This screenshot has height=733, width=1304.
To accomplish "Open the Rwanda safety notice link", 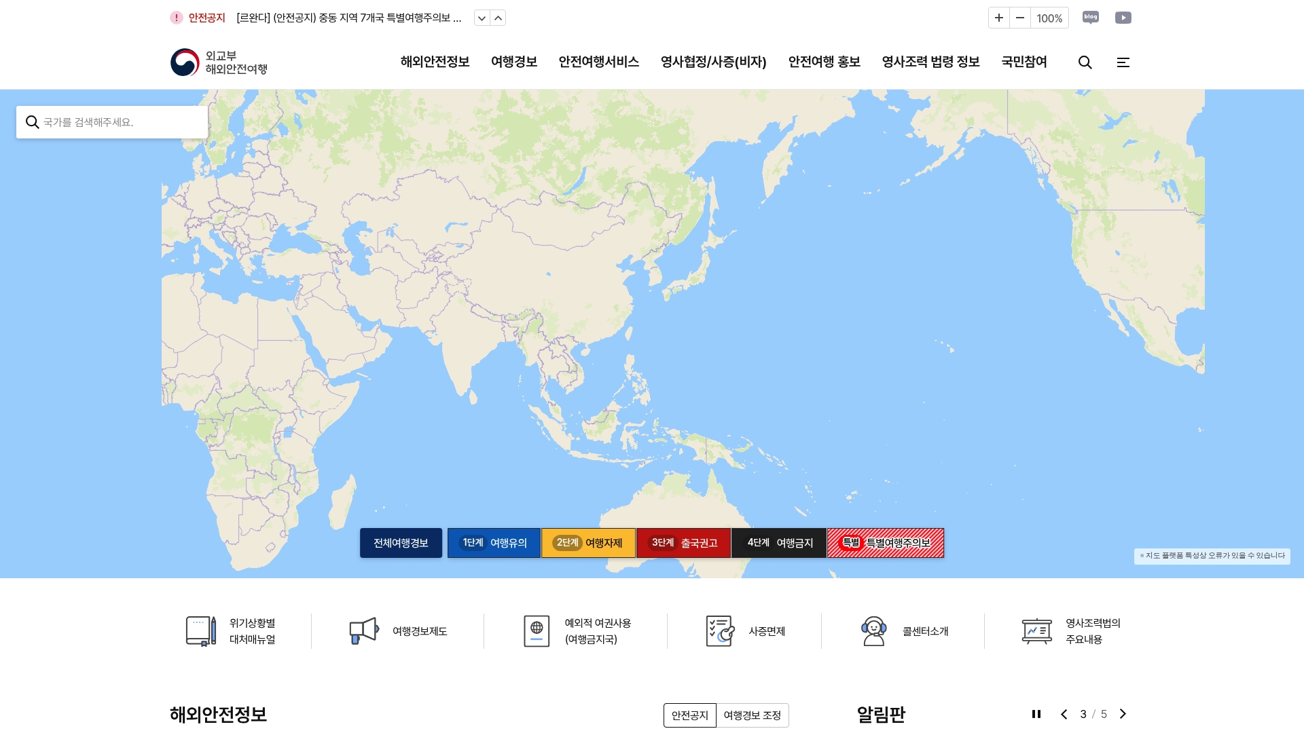I will (x=348, y=18).
